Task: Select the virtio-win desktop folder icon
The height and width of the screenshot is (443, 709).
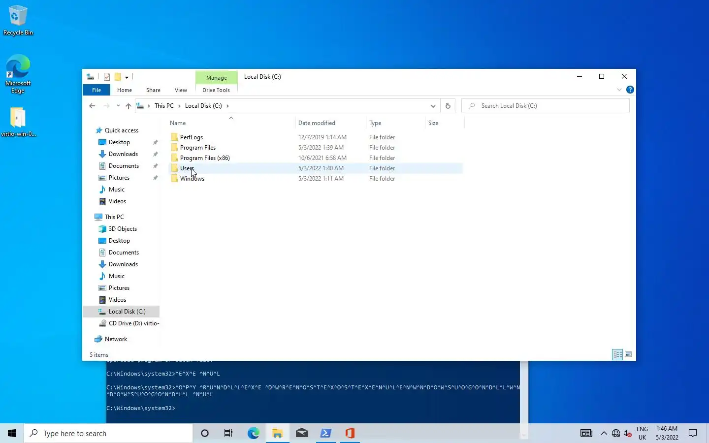Action: click(18, 122)
